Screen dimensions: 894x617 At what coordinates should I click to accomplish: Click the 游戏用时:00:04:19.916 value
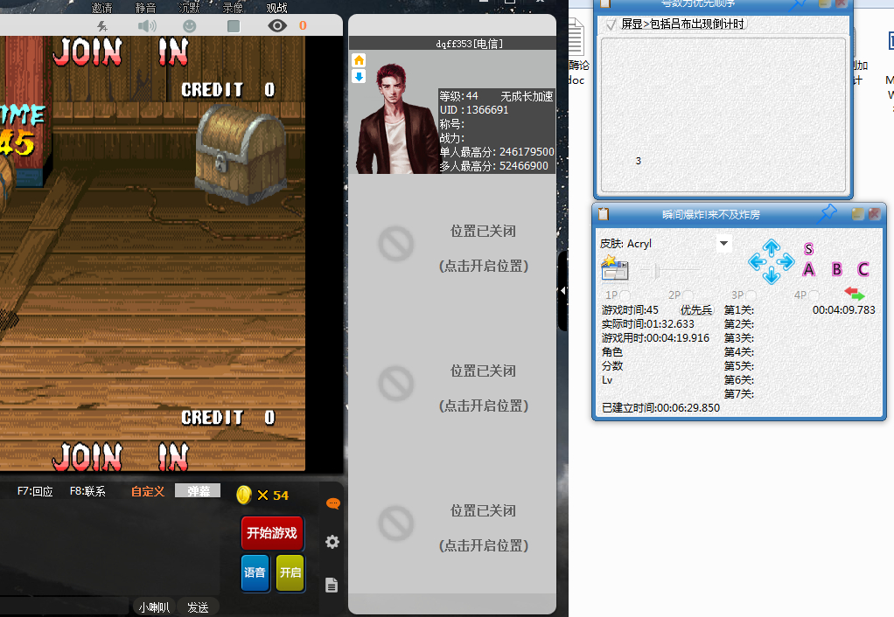pos(656,338)
